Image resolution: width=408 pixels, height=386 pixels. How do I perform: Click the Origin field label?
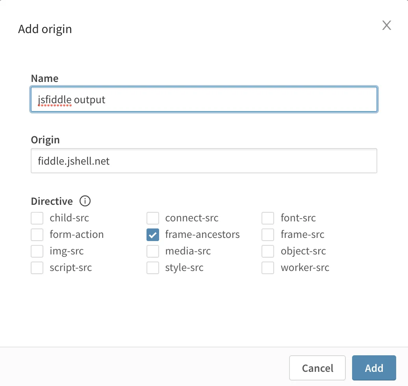pos(45,140)
